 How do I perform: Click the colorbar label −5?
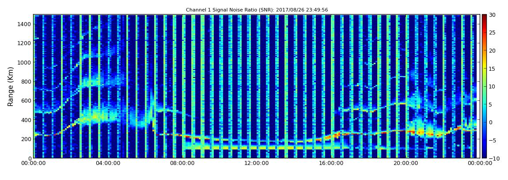click(493, 140)
